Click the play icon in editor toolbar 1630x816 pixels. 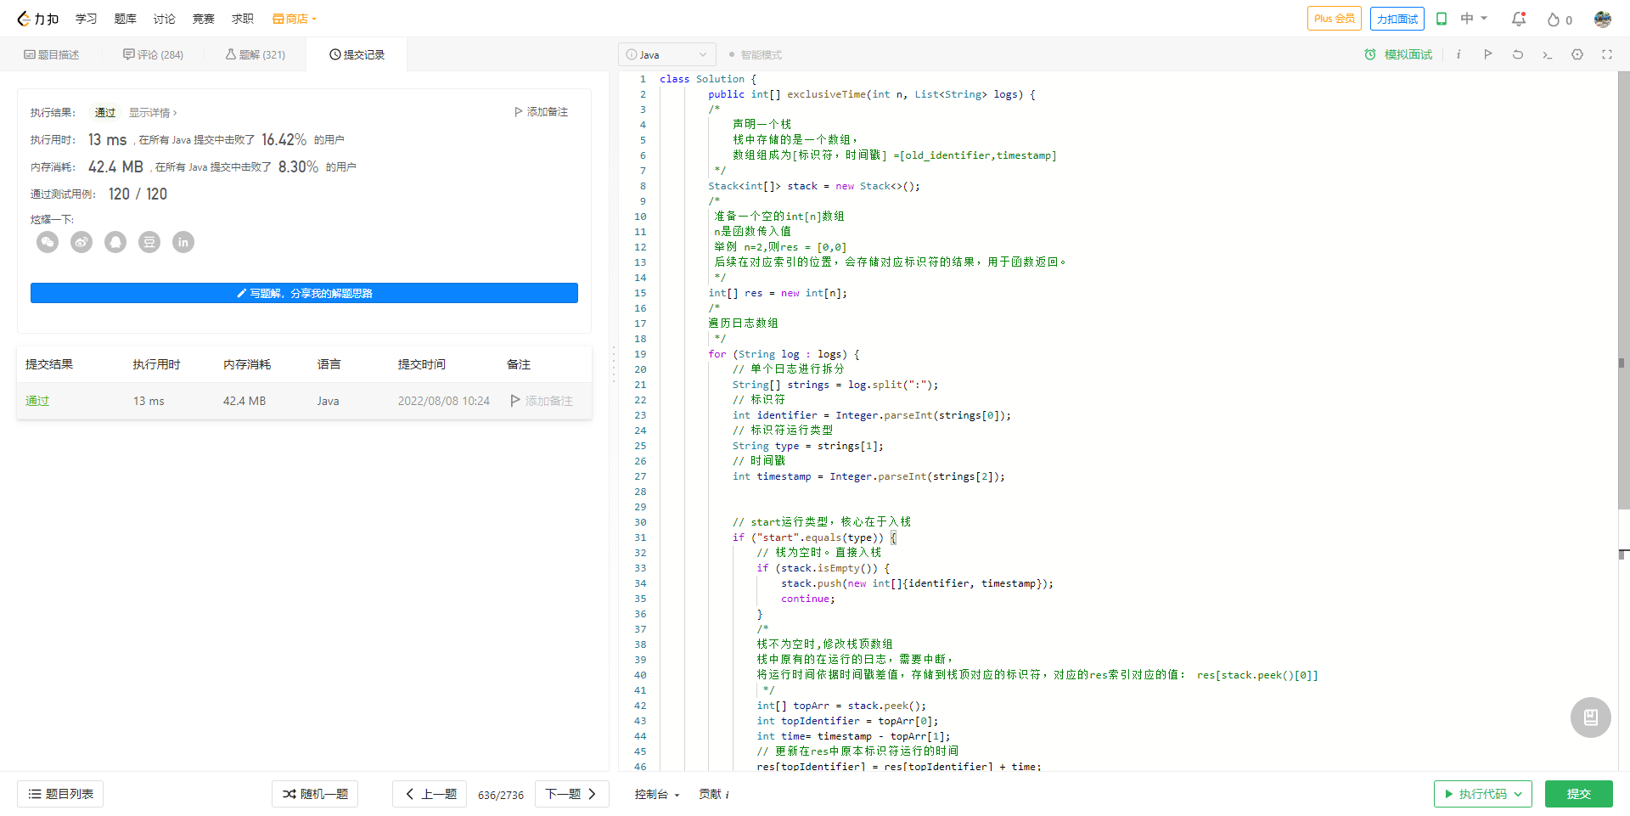point(1488,54)
